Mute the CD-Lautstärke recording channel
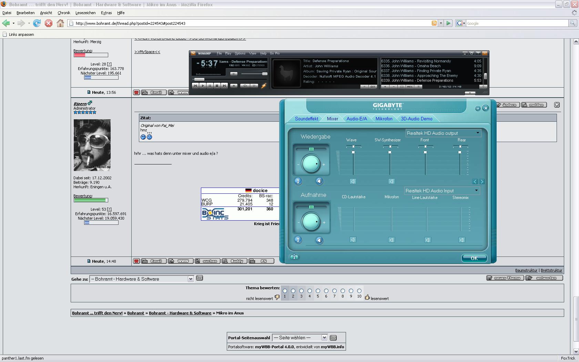Image resolution: width=579 pixels, height=362 pixels. click(353, 240)
